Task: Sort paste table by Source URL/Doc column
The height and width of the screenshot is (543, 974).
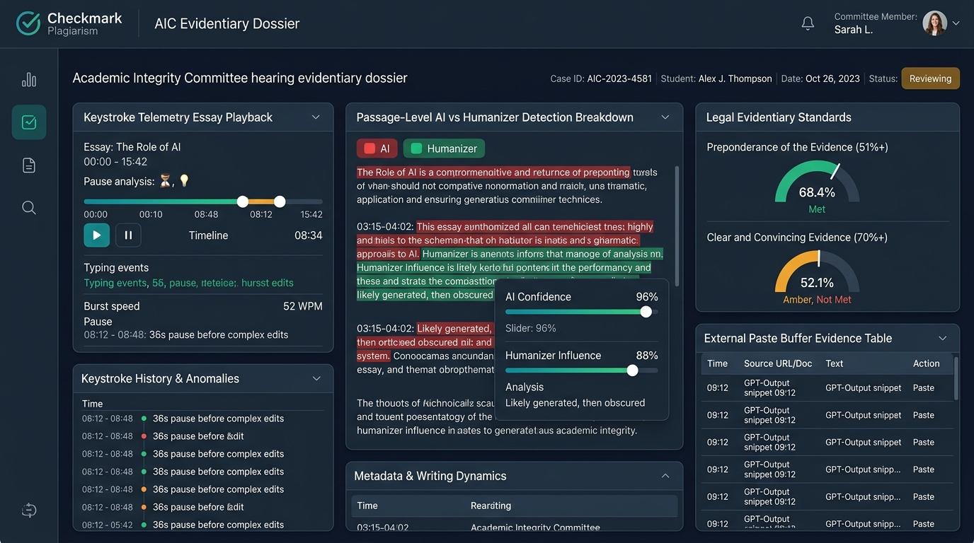Action: pos(778,363)
